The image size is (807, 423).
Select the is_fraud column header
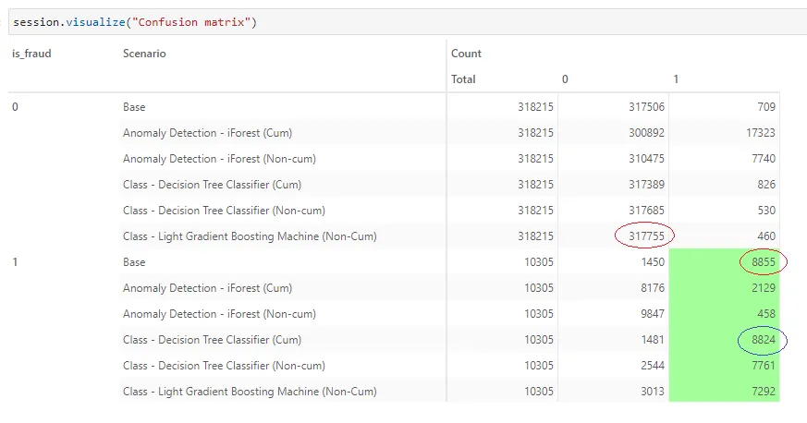(x=31, y=54)
